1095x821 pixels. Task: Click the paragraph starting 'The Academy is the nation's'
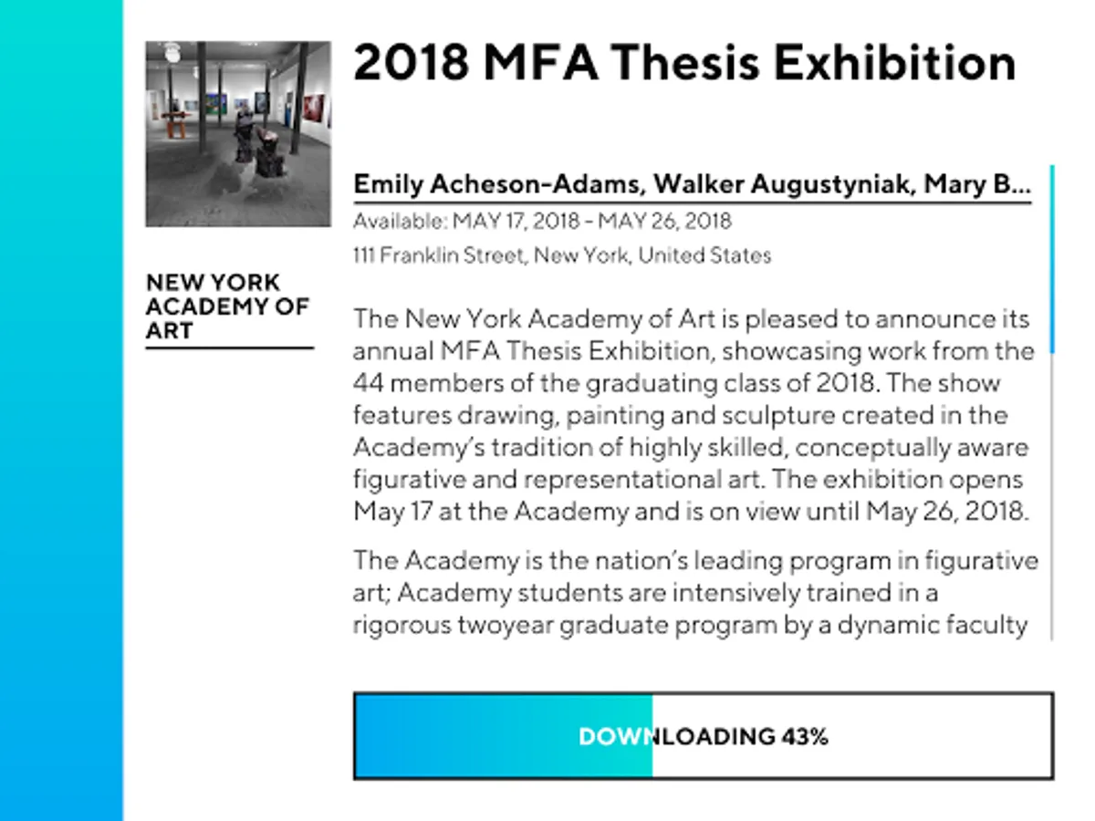click(x=693, y=592)
